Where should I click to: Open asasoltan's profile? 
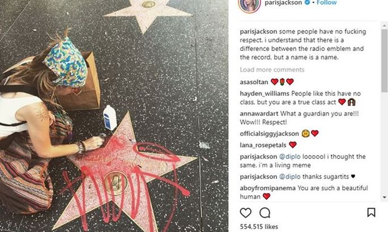pos(254,82)
